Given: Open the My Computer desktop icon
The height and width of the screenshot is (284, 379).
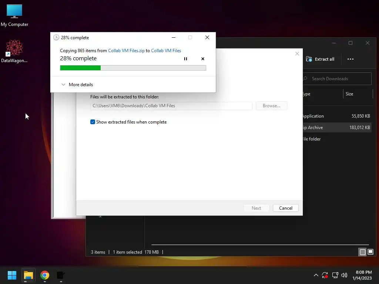Looking at the screenshot, I should 14,15.
